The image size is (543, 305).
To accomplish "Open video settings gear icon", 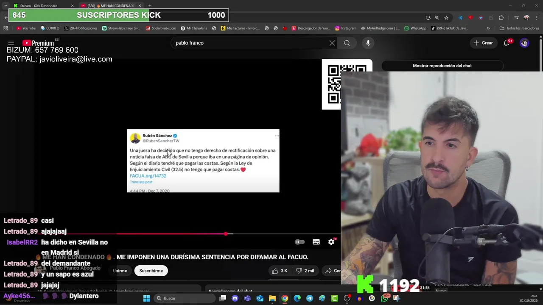I will point(331,242).
